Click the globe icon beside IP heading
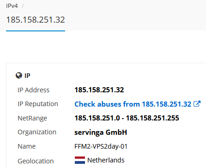This screenshot has width=206, height=168. (19, 75)
